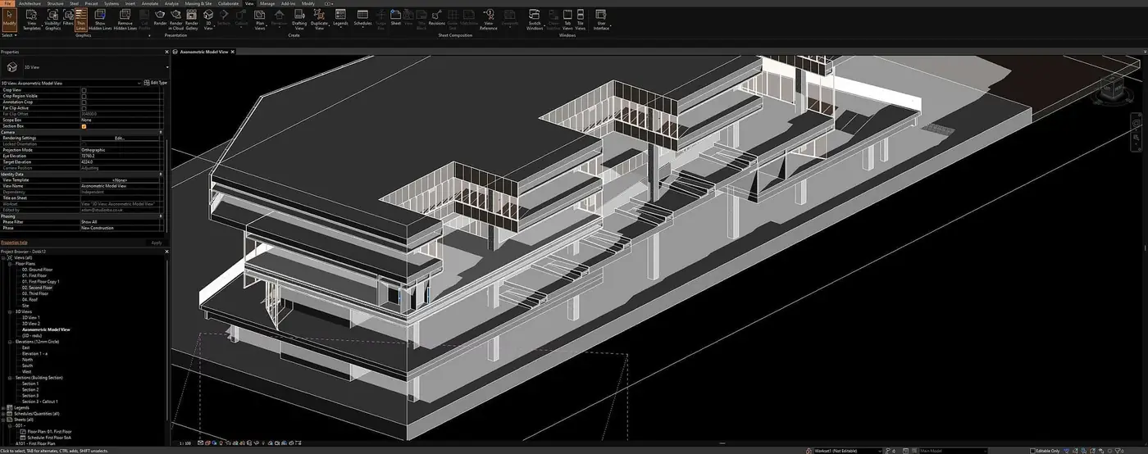This screenshot has width=1148, height=454.
Task: Click the Tile Views tool
Action: (580, 20)
